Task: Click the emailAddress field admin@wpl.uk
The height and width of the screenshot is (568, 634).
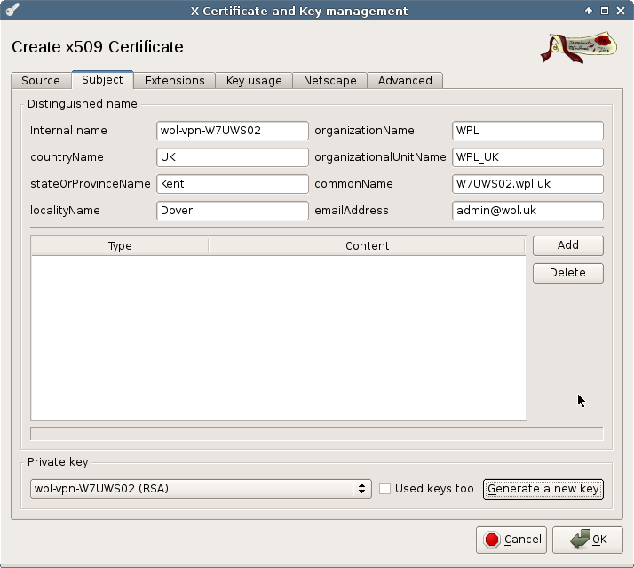Action: 527,211
